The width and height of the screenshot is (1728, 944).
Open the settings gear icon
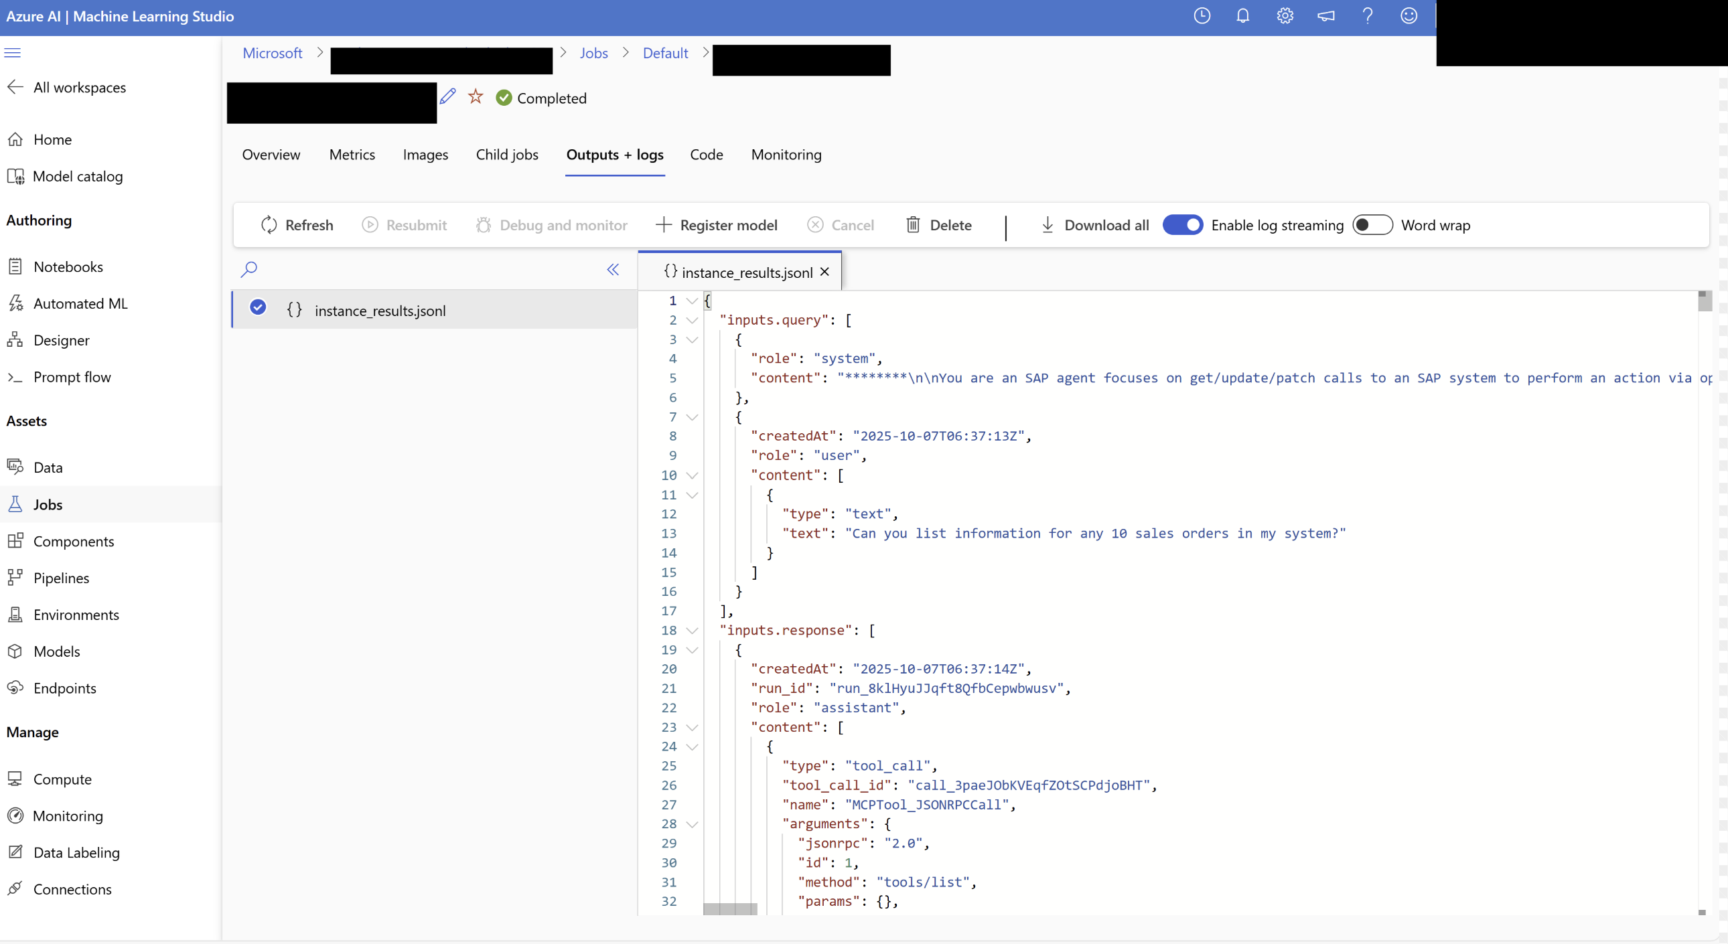point(1284,16)
